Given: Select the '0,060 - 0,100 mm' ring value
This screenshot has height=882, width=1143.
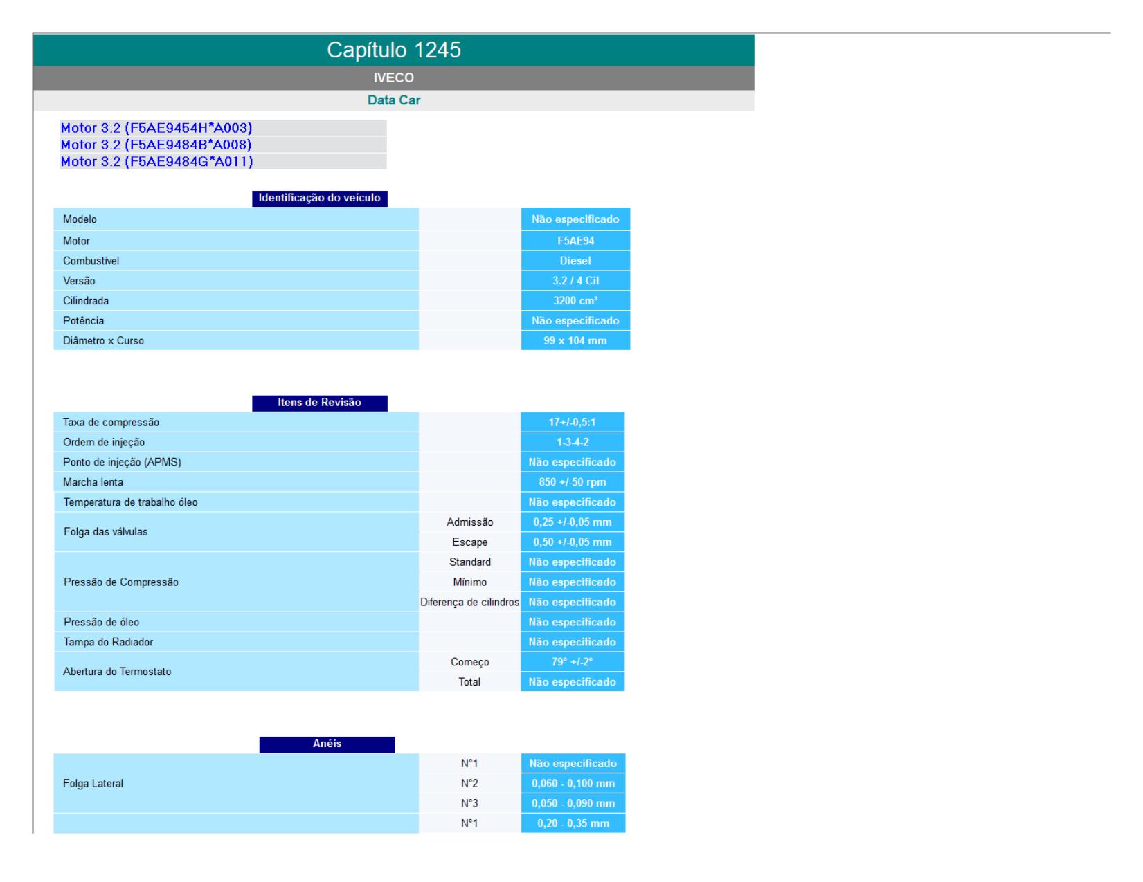Looking at the screenshot, I should (x=573, y=784).
